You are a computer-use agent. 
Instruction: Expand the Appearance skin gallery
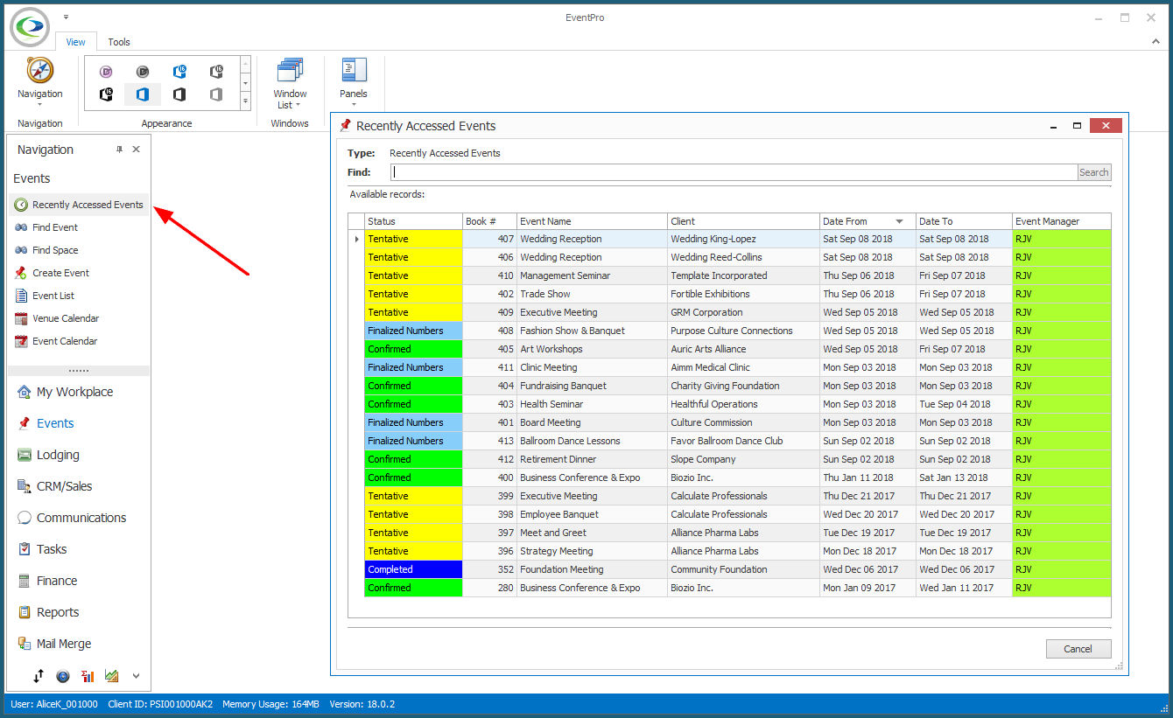tap(246, 103)
